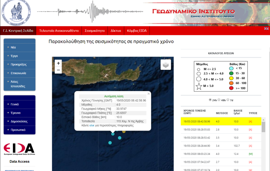Click Data Access text under EIDA

pyautogui.click(x=19, y=161)
